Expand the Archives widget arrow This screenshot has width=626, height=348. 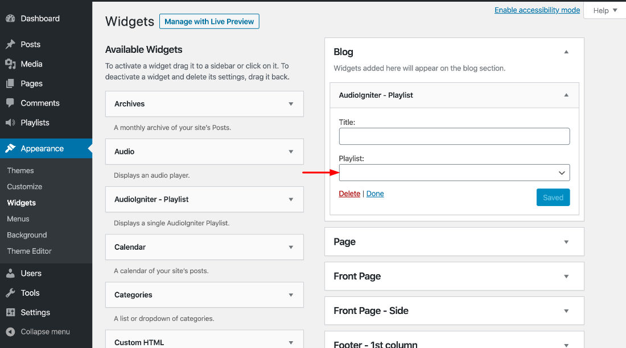[x=291, y=104]
